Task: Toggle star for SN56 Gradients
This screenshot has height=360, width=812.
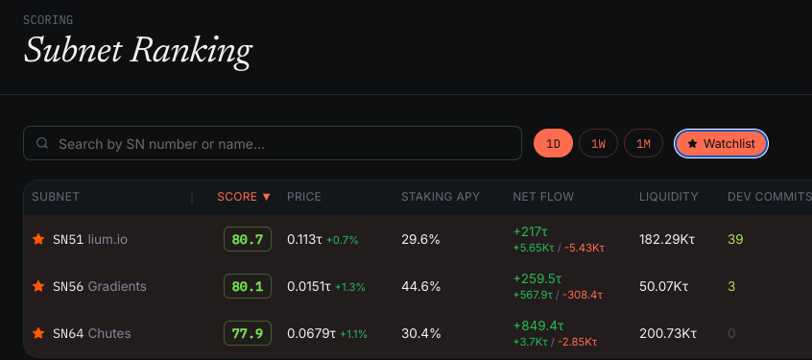Action: pos(38,286)
